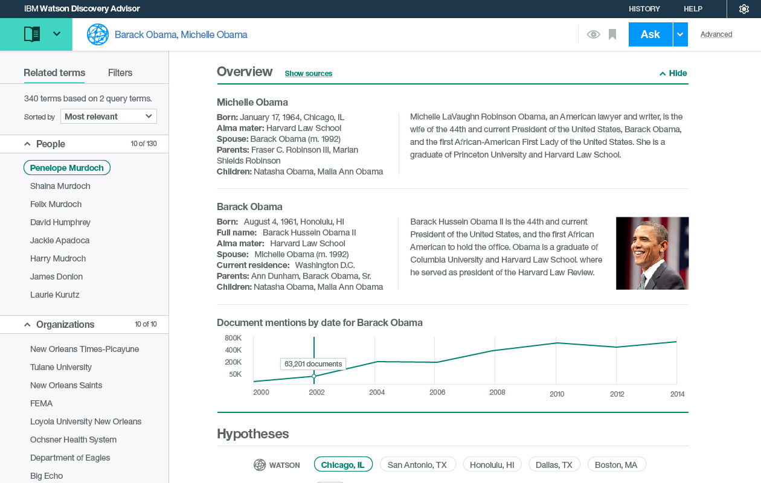Click Barack Obama's photo thumbnail
Viewport: 761px width, 483px height.
click(652, 253)
